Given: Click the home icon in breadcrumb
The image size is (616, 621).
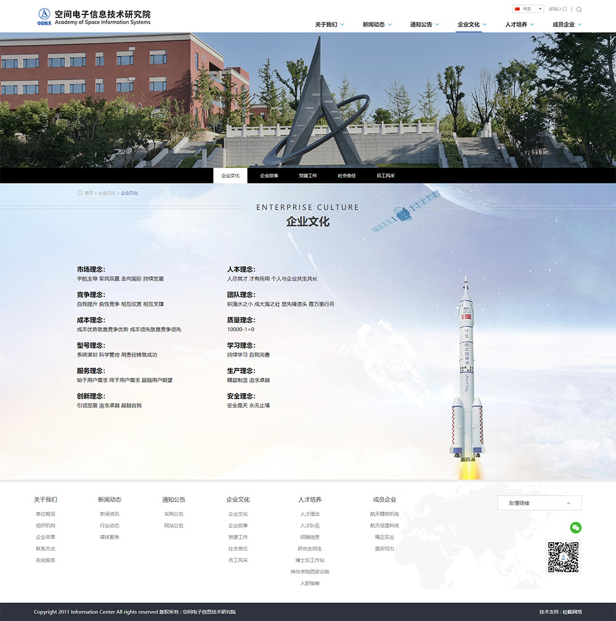Looking at the screenshot, I should 80,193.
